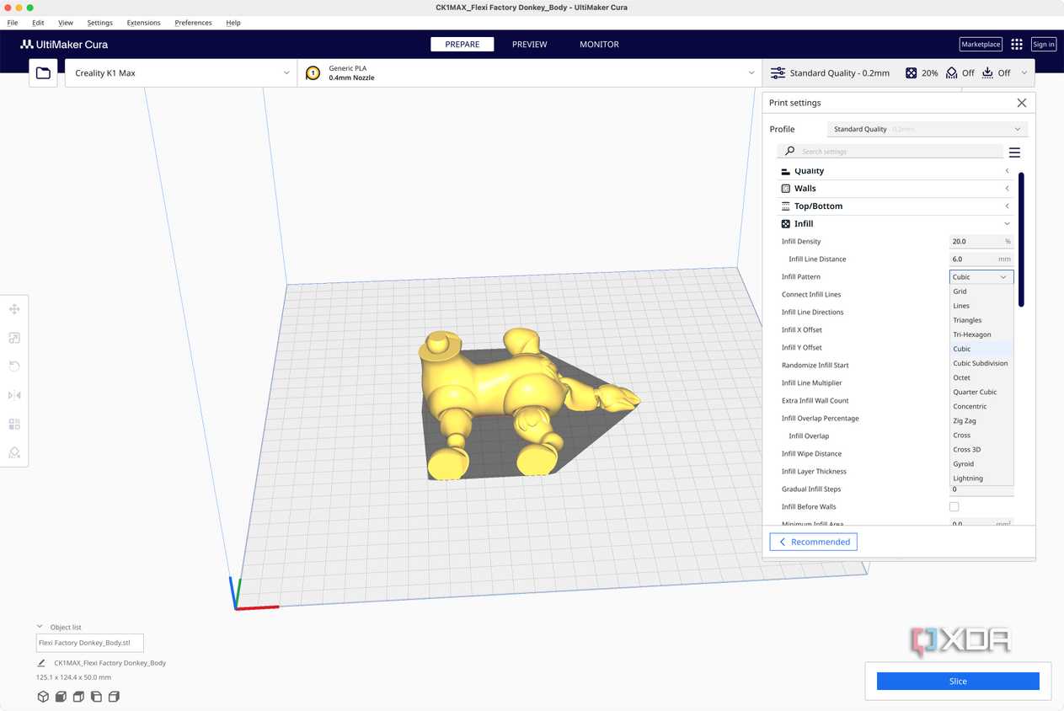Switch to the MONITOR stage tab
The width and height of the screenshot is (1064, 711).
(x=599, y=45)
